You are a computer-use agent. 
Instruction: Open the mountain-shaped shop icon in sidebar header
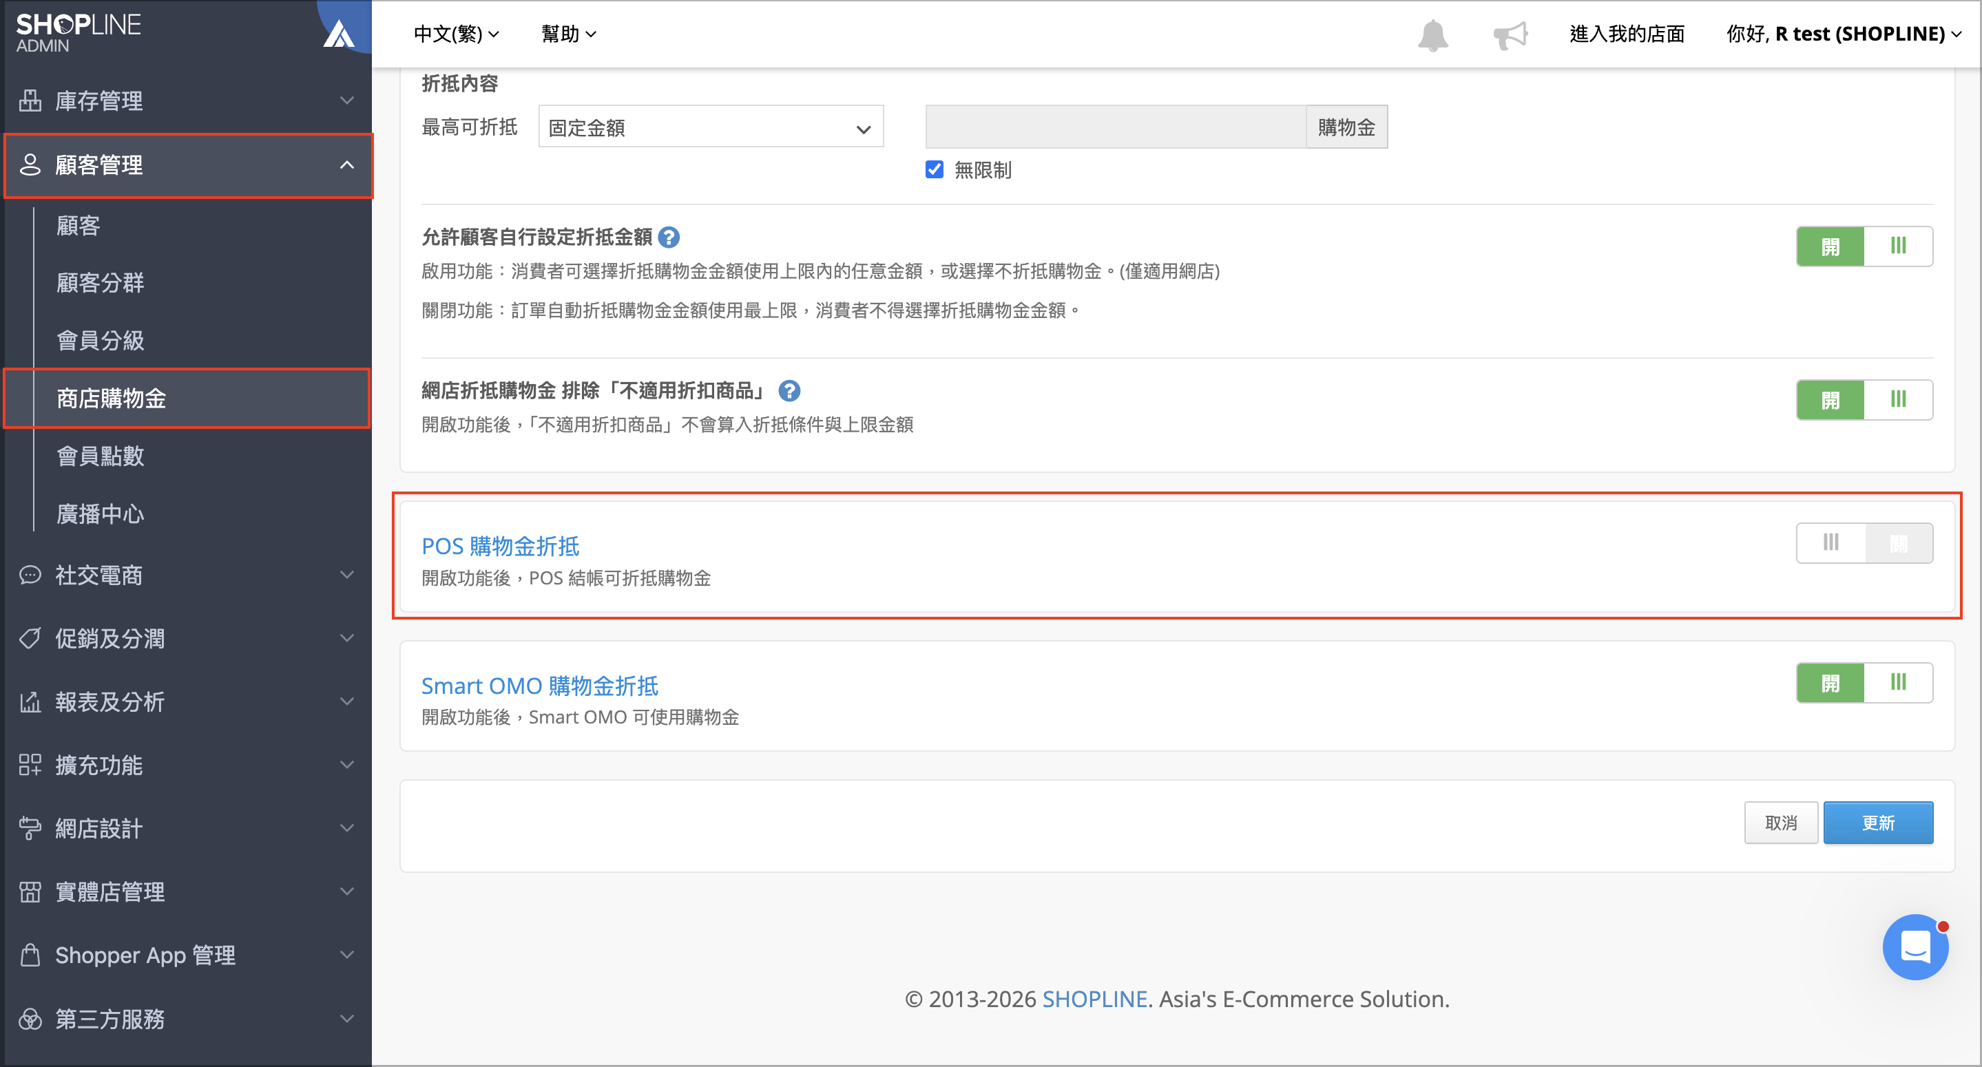(x=339, y=34)
